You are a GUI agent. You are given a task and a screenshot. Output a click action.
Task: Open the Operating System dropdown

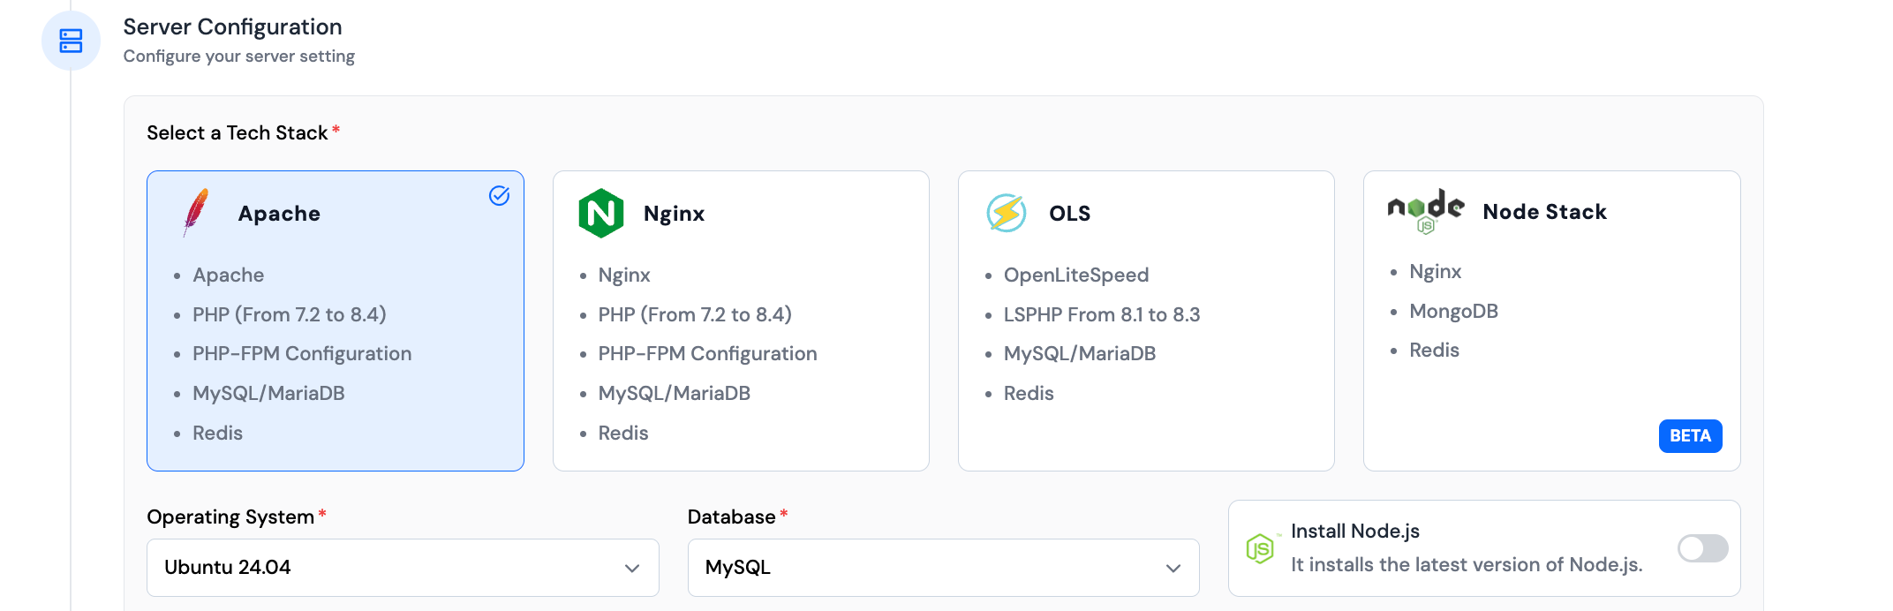(403, 568)
